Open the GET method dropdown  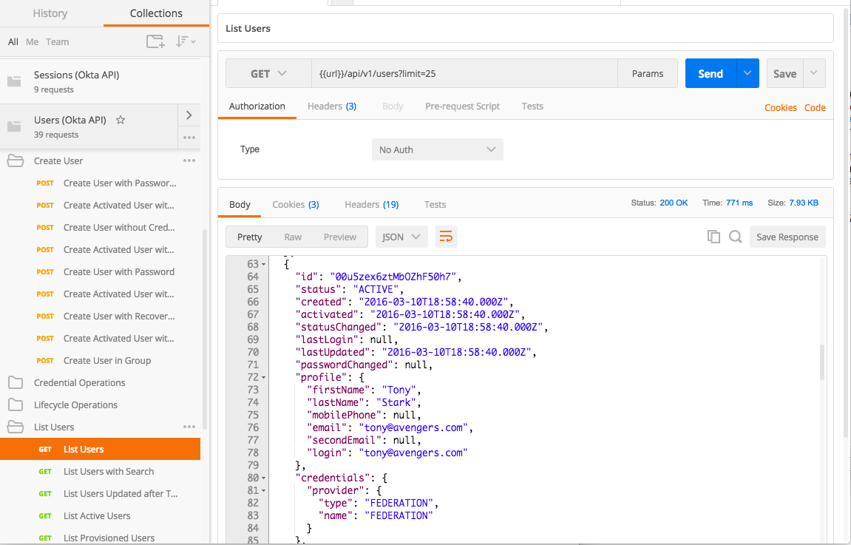268,74
